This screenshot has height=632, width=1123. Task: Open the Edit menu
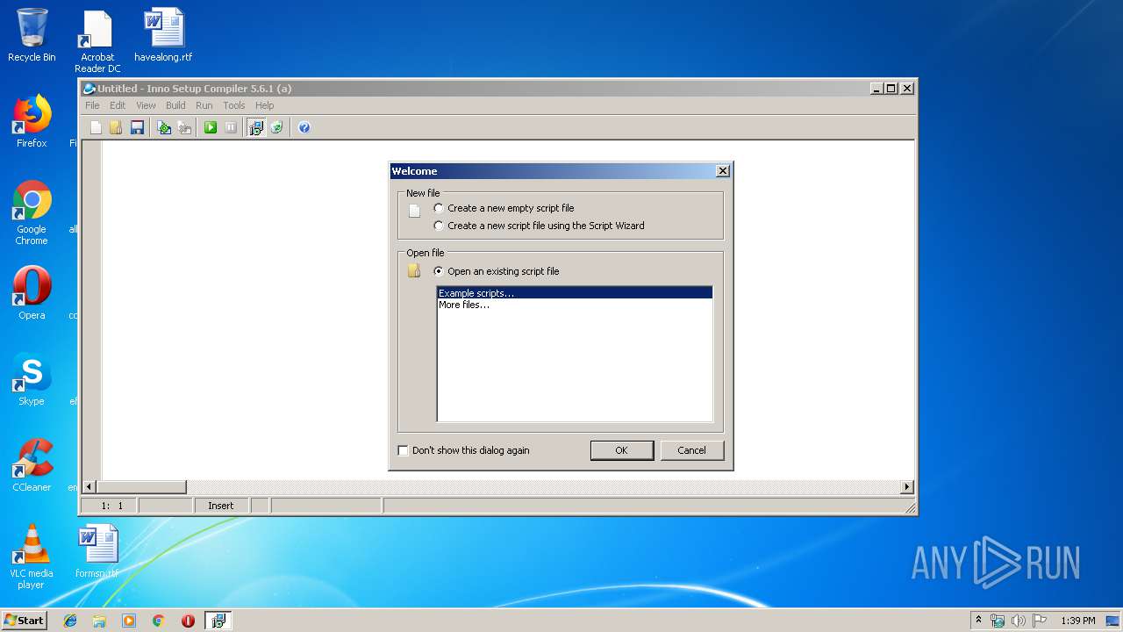(x=118, y=105)
